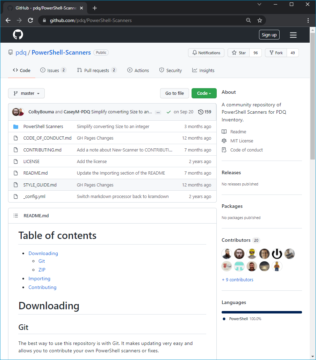The height and width of the screenshot is (360, 316).
Task: Star the repository
Action: click(x=238, y=53)
